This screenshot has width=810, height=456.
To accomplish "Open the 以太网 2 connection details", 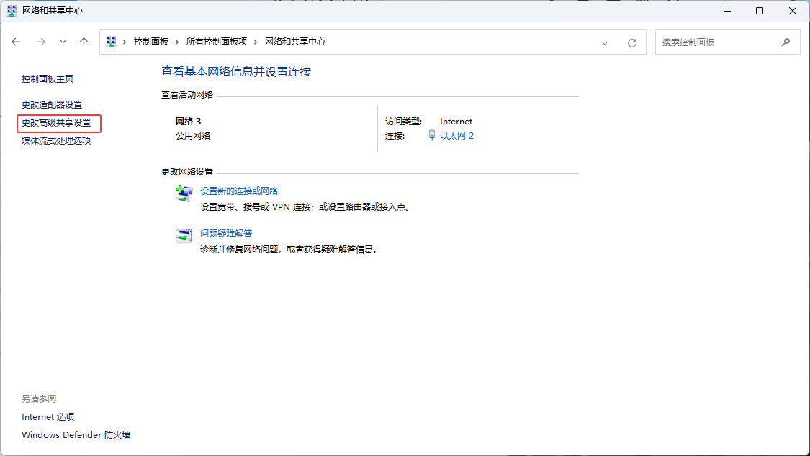I will (x=456, y=135).
